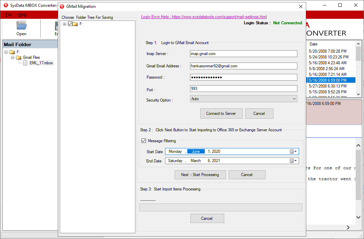Open the Start Date calendar picker icon
The width and height of the screenshot is (364, 239).
tap(293, 151)
